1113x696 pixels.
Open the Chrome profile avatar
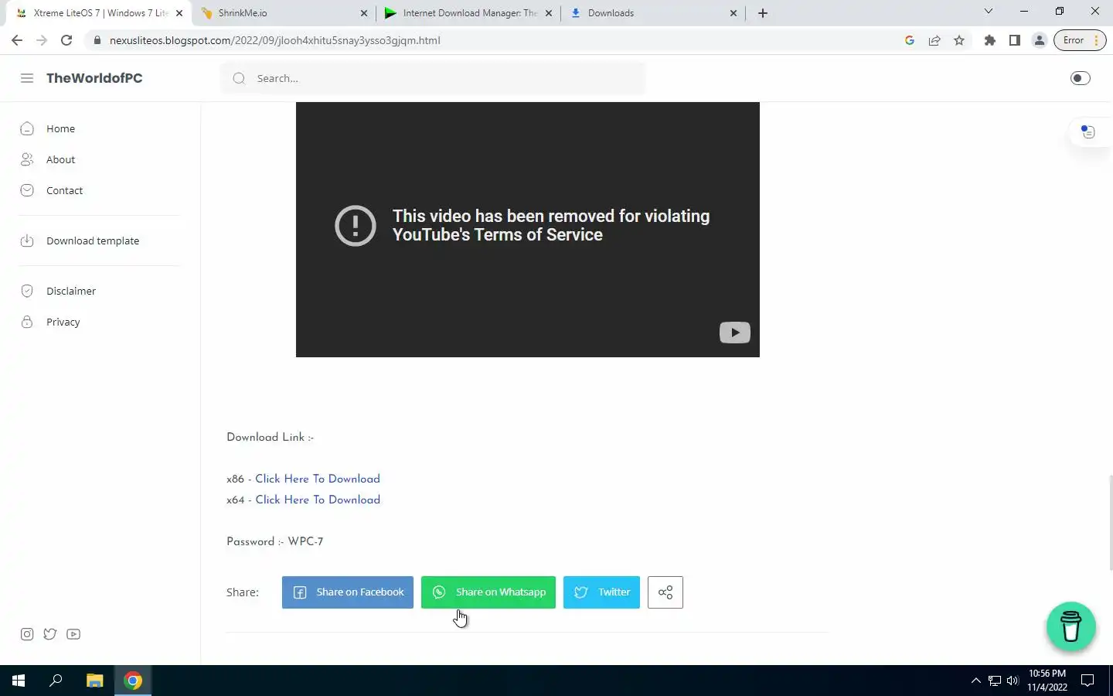coord(1040,40)
